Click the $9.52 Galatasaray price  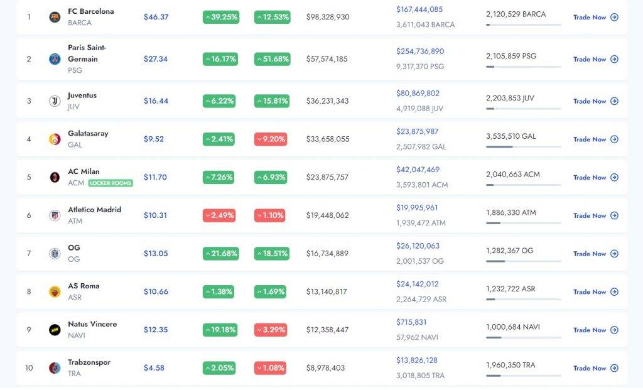point(153,139)
